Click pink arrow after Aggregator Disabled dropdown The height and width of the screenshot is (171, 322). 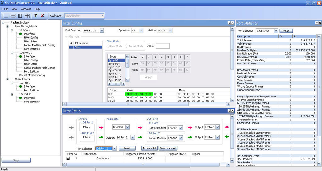pyautogui.click(x=140, y=128)
